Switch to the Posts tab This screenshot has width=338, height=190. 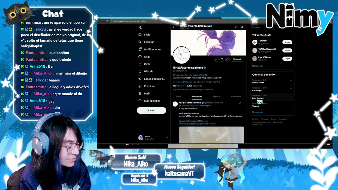pyautogui.click(x=179, y=97)
